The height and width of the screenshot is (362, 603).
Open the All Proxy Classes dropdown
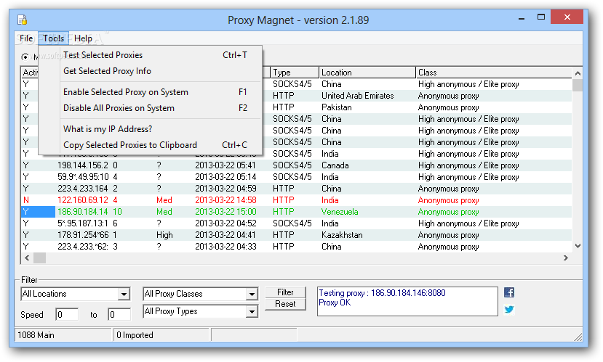(252, 294)
